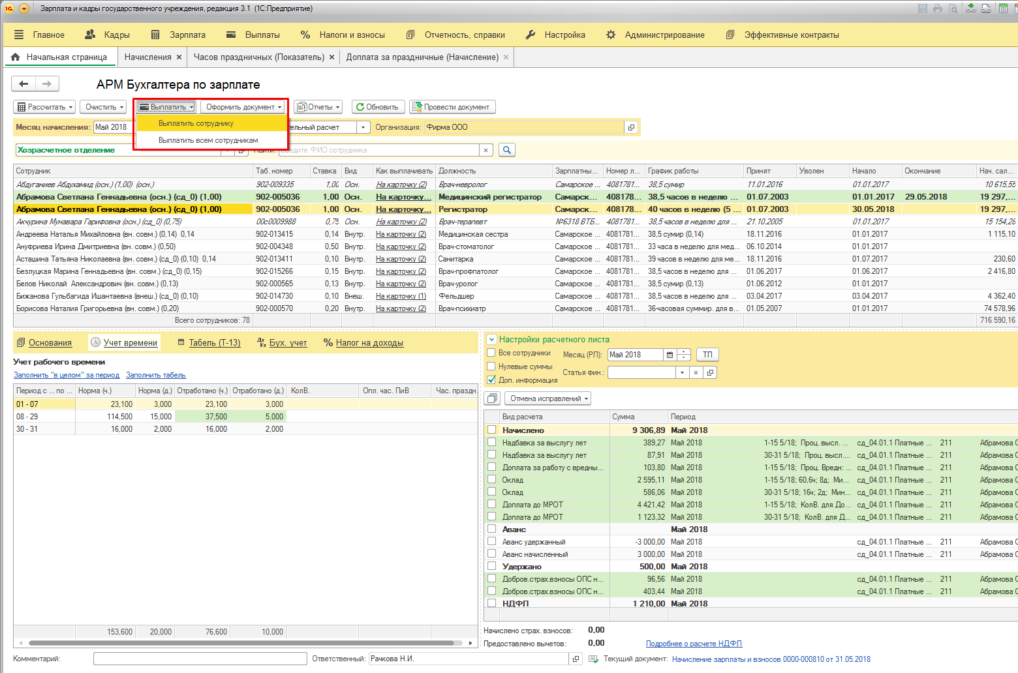The height and width of the screenshot is (673, 1018).
Task: Click the calculator icon in title bar
Action: point(1003,8)
